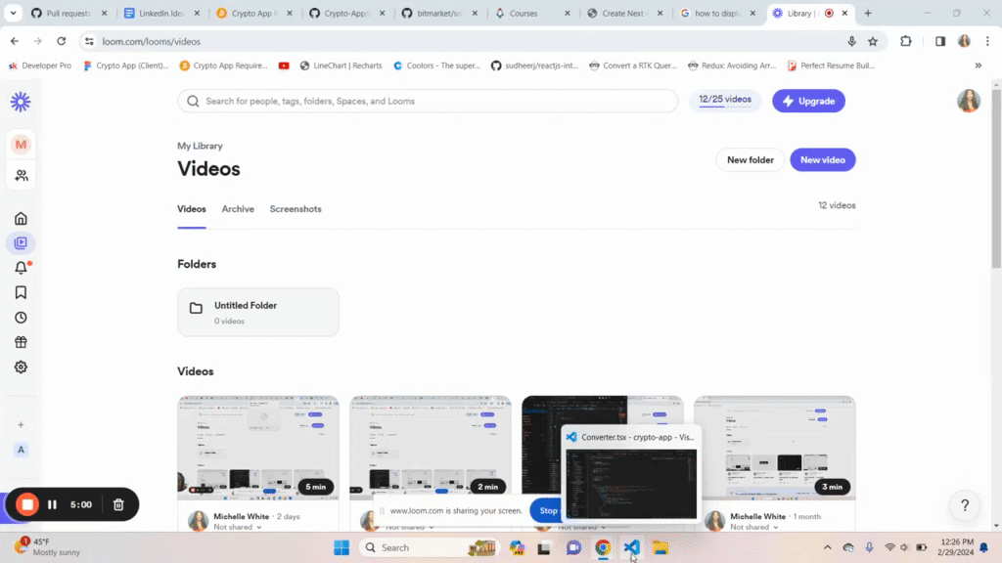
Task: Open saved Looms via the bookmark icon
Action: 21,291
